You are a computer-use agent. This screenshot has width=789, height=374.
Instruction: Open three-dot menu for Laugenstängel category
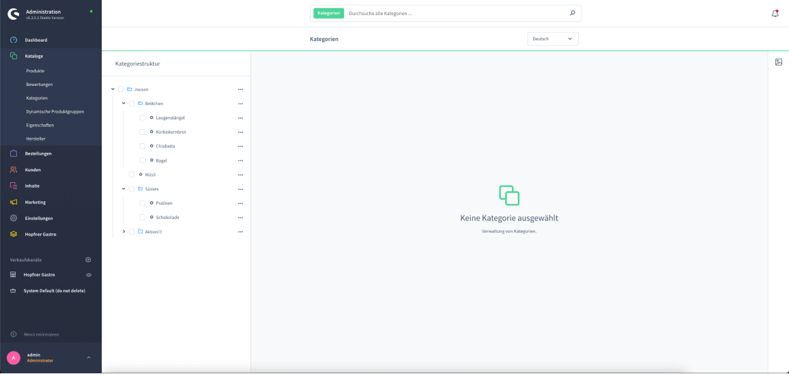240,118
